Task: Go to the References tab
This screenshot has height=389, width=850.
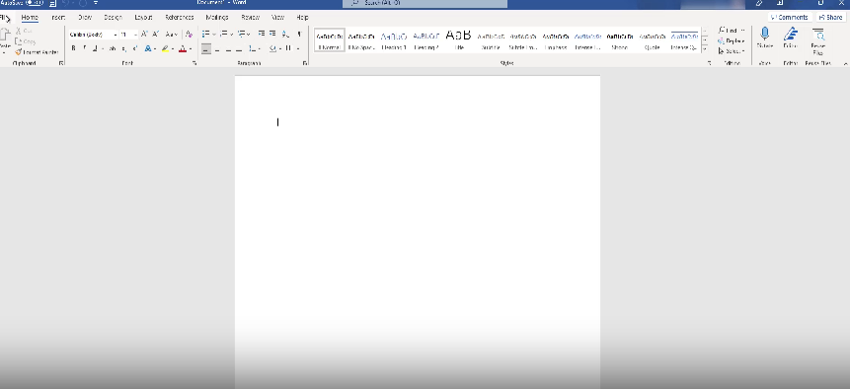Action: coord(180,18)
